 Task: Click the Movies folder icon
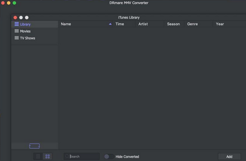point(17,31)
